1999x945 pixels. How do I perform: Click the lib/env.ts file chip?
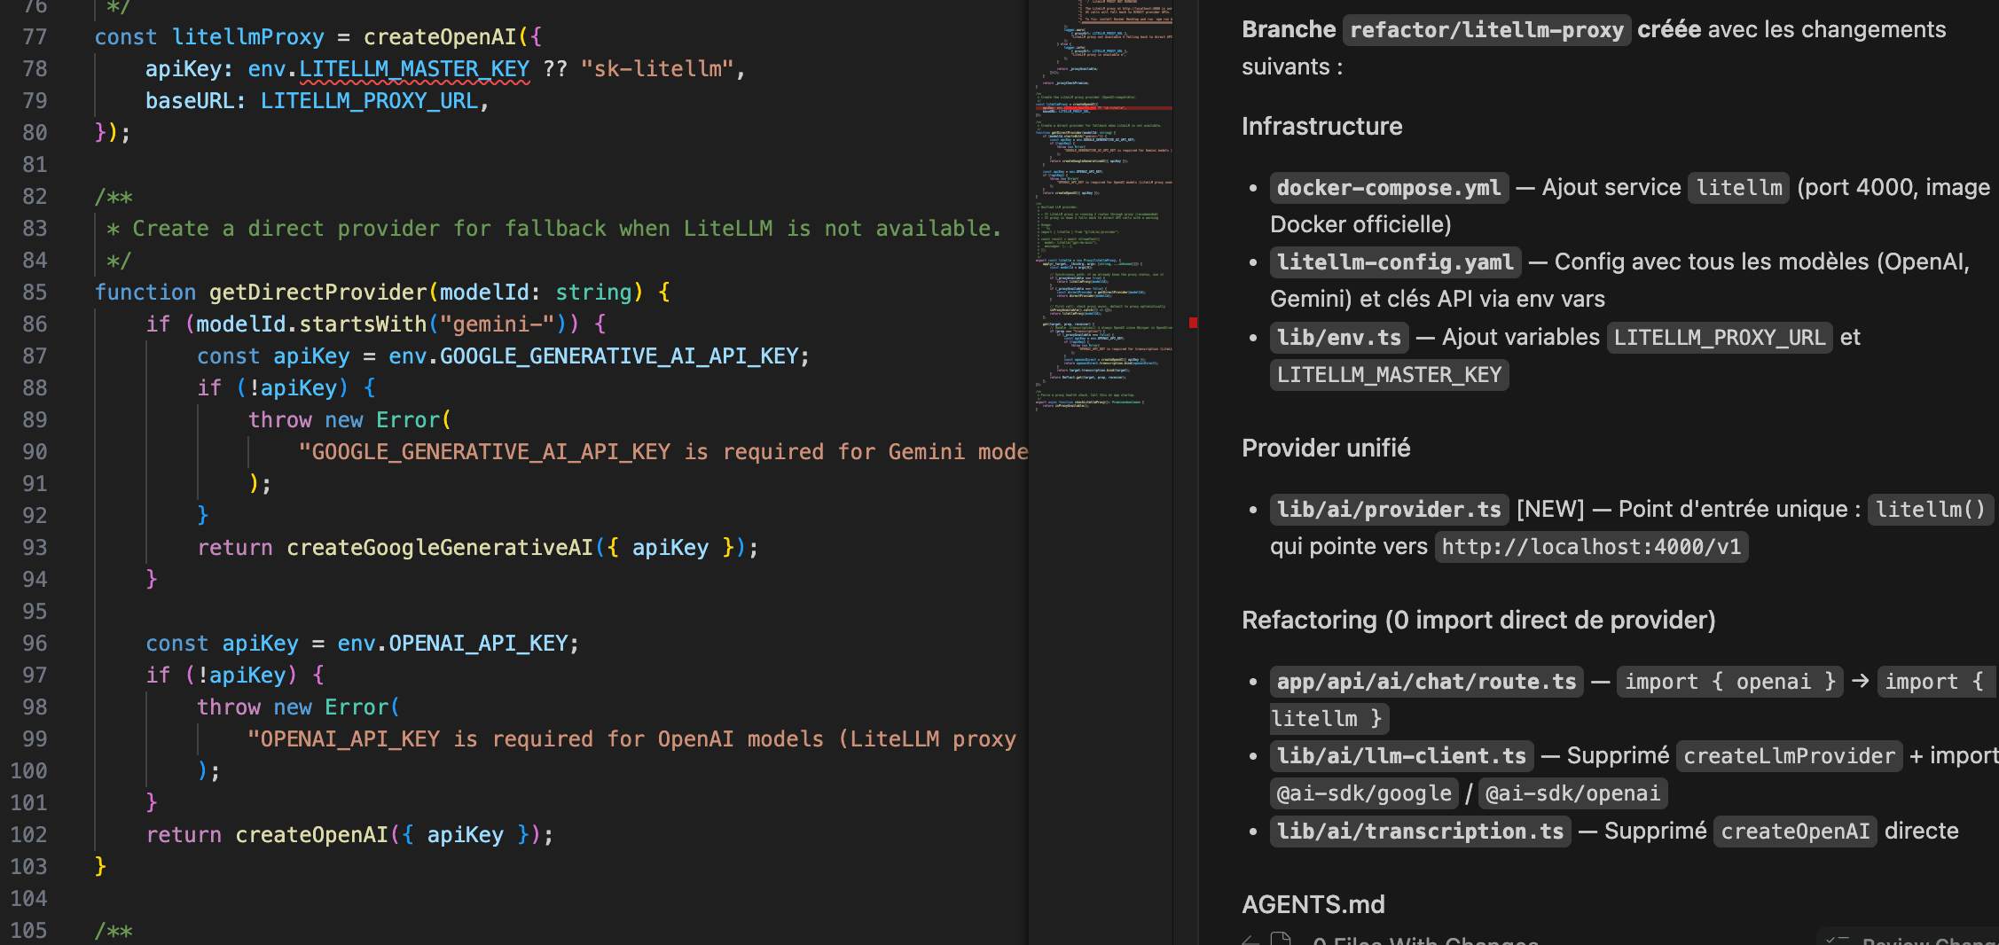tap(1338, 338)
